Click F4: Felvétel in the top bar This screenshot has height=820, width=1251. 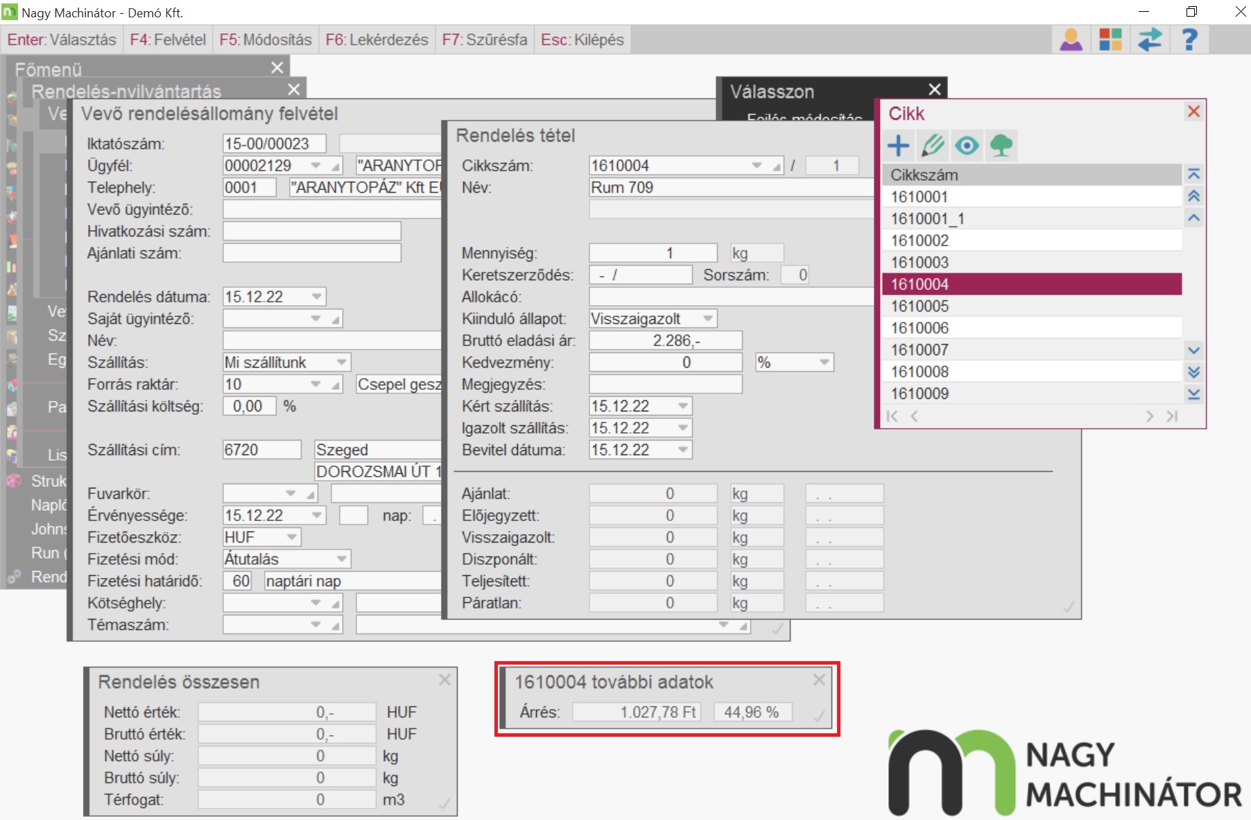point(168,40)
